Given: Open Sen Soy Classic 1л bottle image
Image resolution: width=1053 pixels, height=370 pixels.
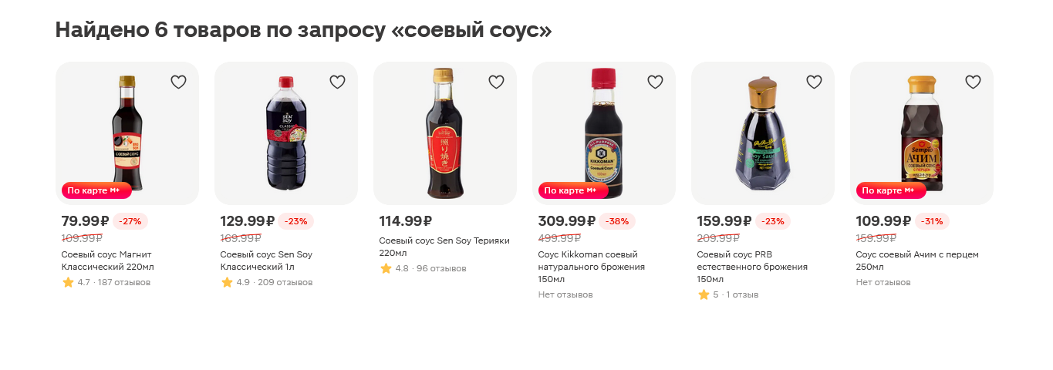Looking at the screenshot, I should pos(285,133).
